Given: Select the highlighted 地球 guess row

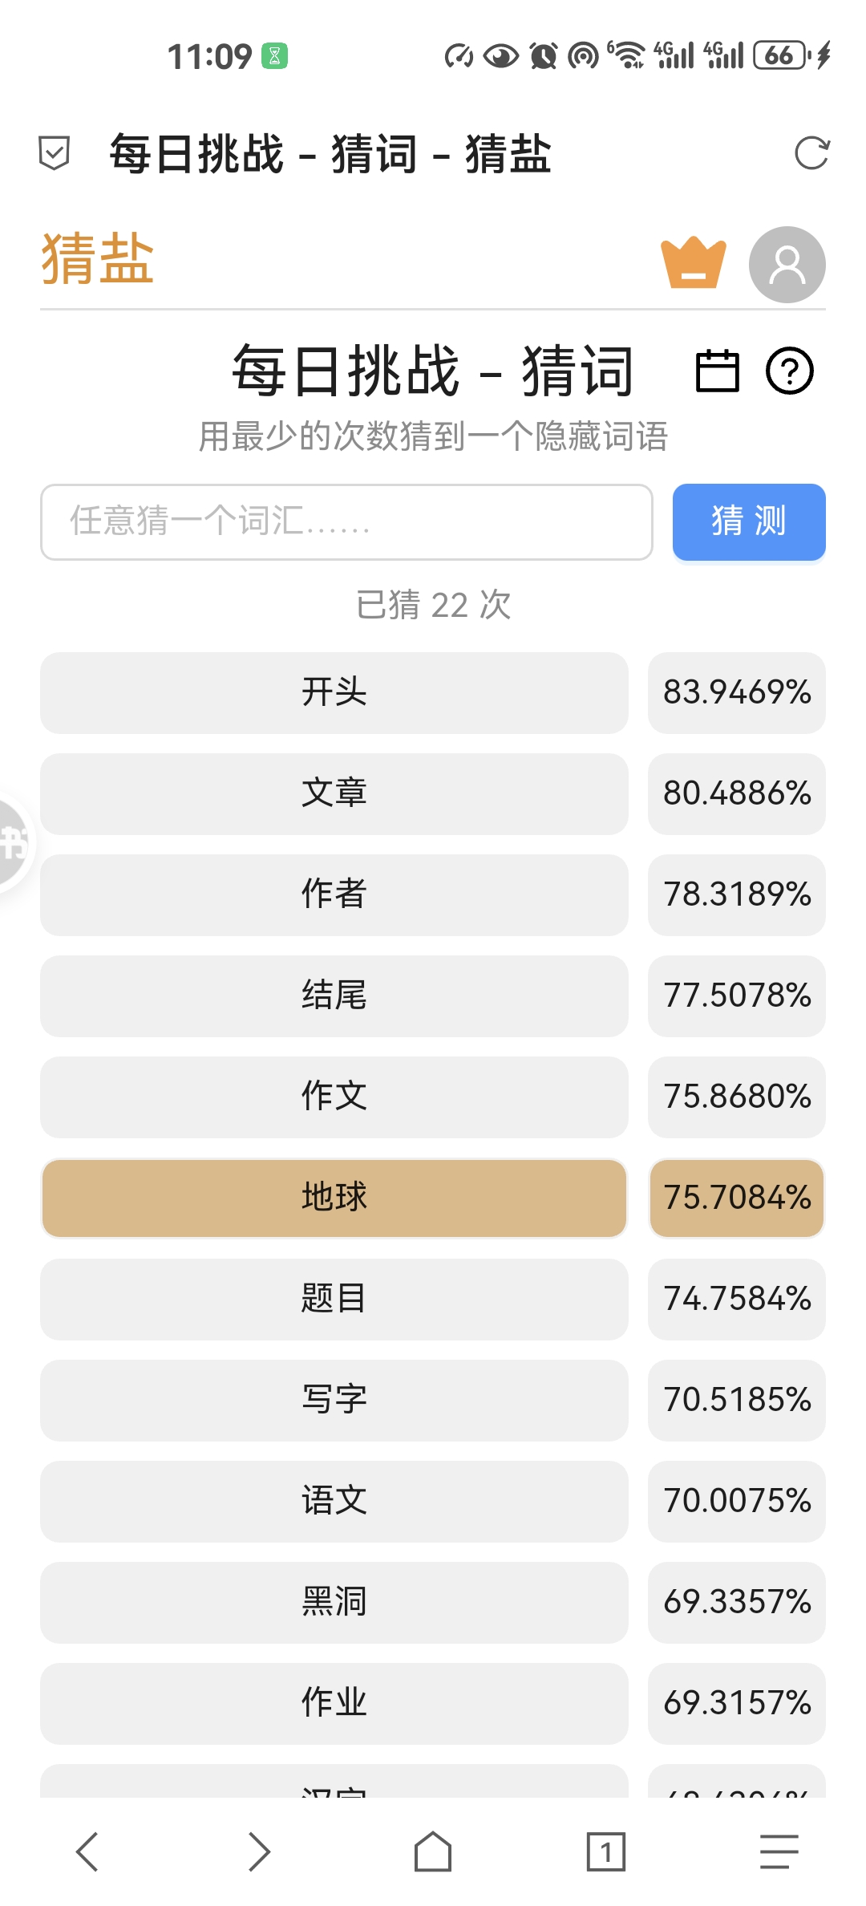Looking at the screenshot, I should click(334, 1198).
